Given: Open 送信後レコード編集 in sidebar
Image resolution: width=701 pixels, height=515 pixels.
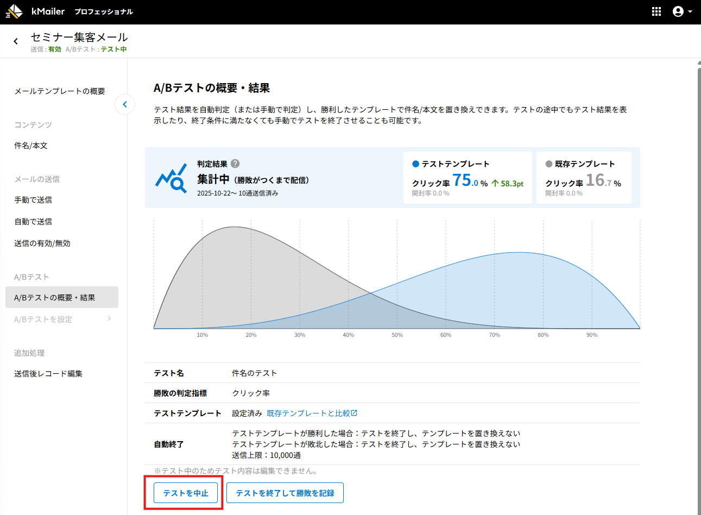Looking at the screenshot, I should (48, 374).
